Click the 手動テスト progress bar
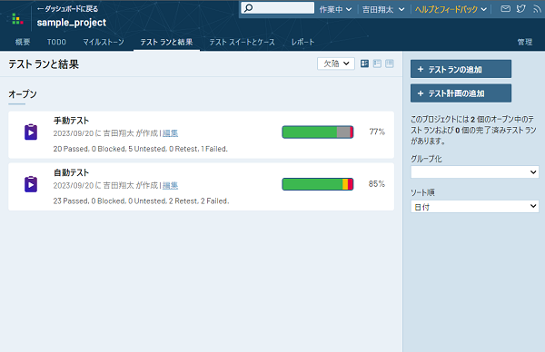 coord(318,132)
